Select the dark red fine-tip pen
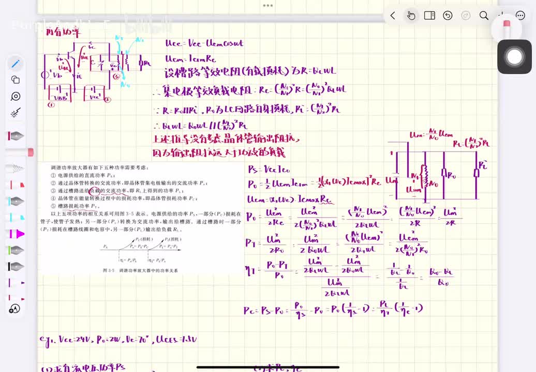536x372 pixels. 16,298
